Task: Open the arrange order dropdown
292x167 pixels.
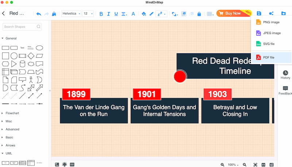Action: [x=175, y=14]
